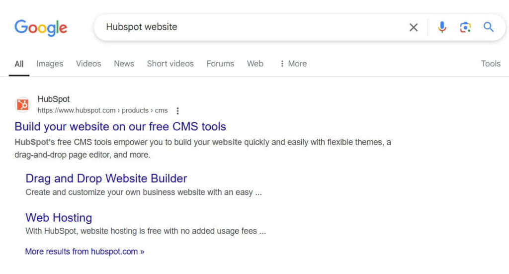Click the Google logo
The image size is (509, 274).
point(41,28)
